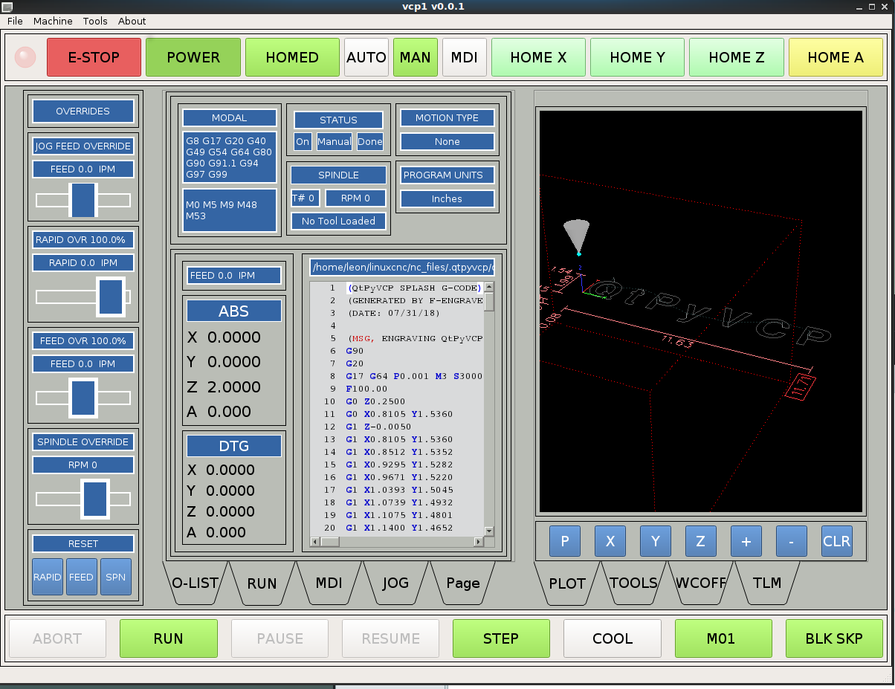Click g-code line 10 G0 Z0.2500
Screen dimensions: 895x689
tap(376, 401)
